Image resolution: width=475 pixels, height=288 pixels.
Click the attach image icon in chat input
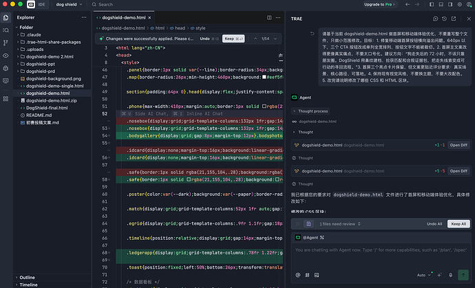[317, 275]
